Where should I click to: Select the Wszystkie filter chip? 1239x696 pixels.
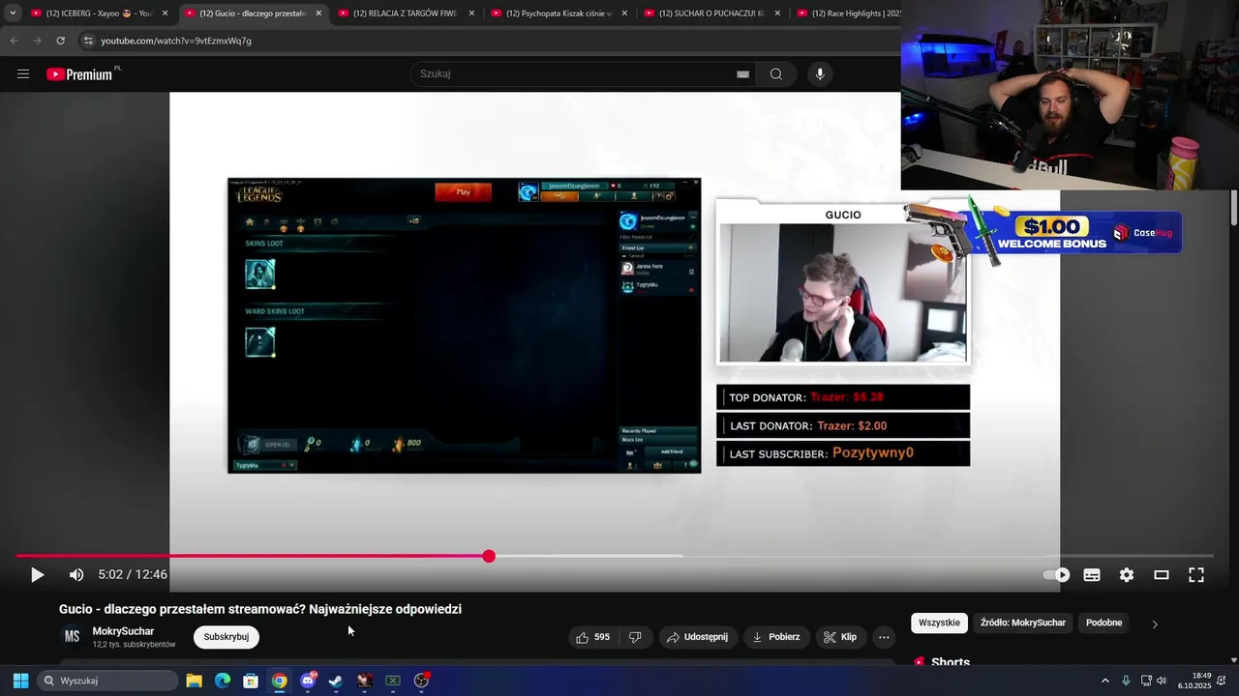coord(939,623)
